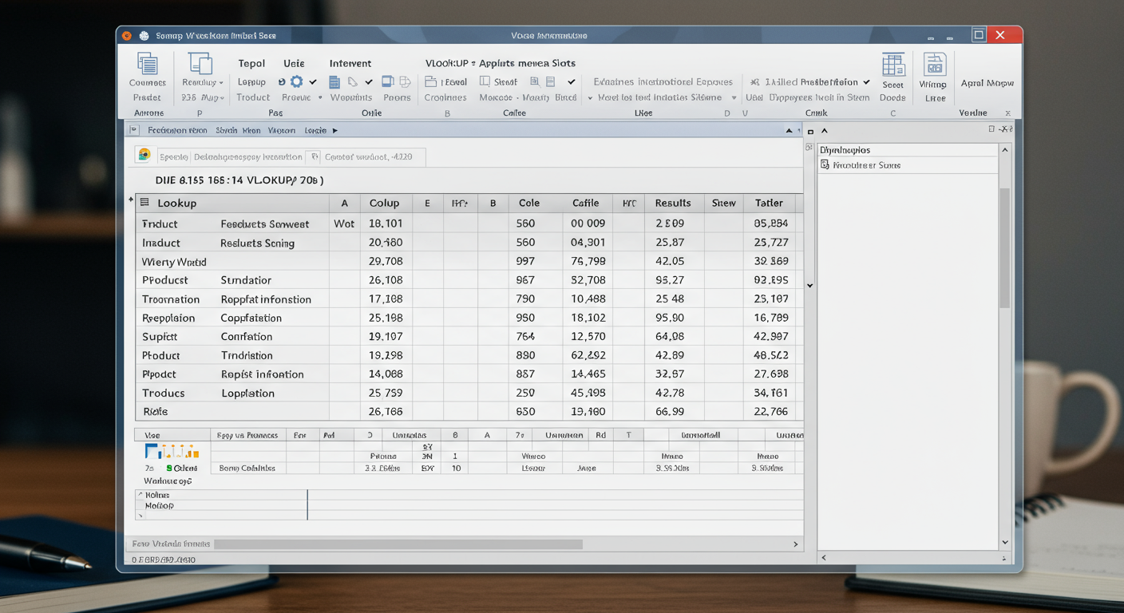Toggle the checkmark next to the gear icon
This screenshot has width=1124, height=613.
click(313, 81)
